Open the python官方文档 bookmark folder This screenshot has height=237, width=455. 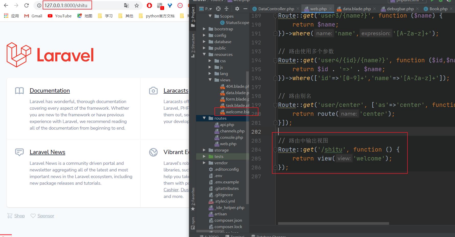click(156, 16)
